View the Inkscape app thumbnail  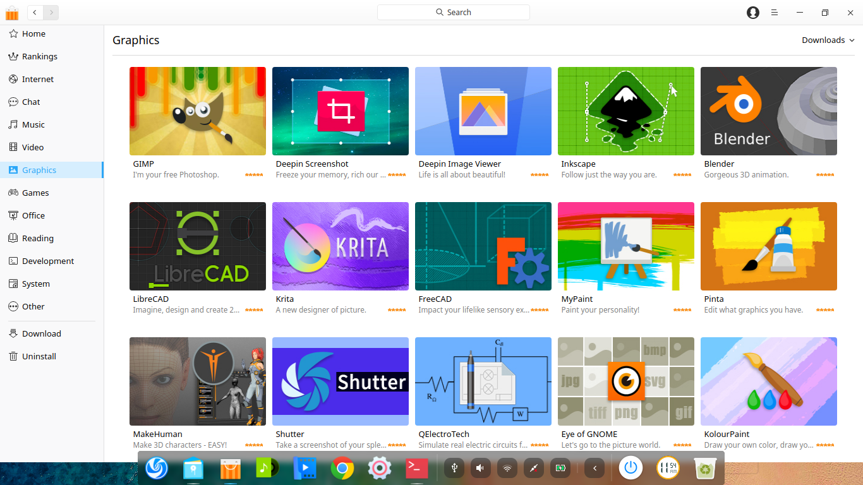point(626,111)
